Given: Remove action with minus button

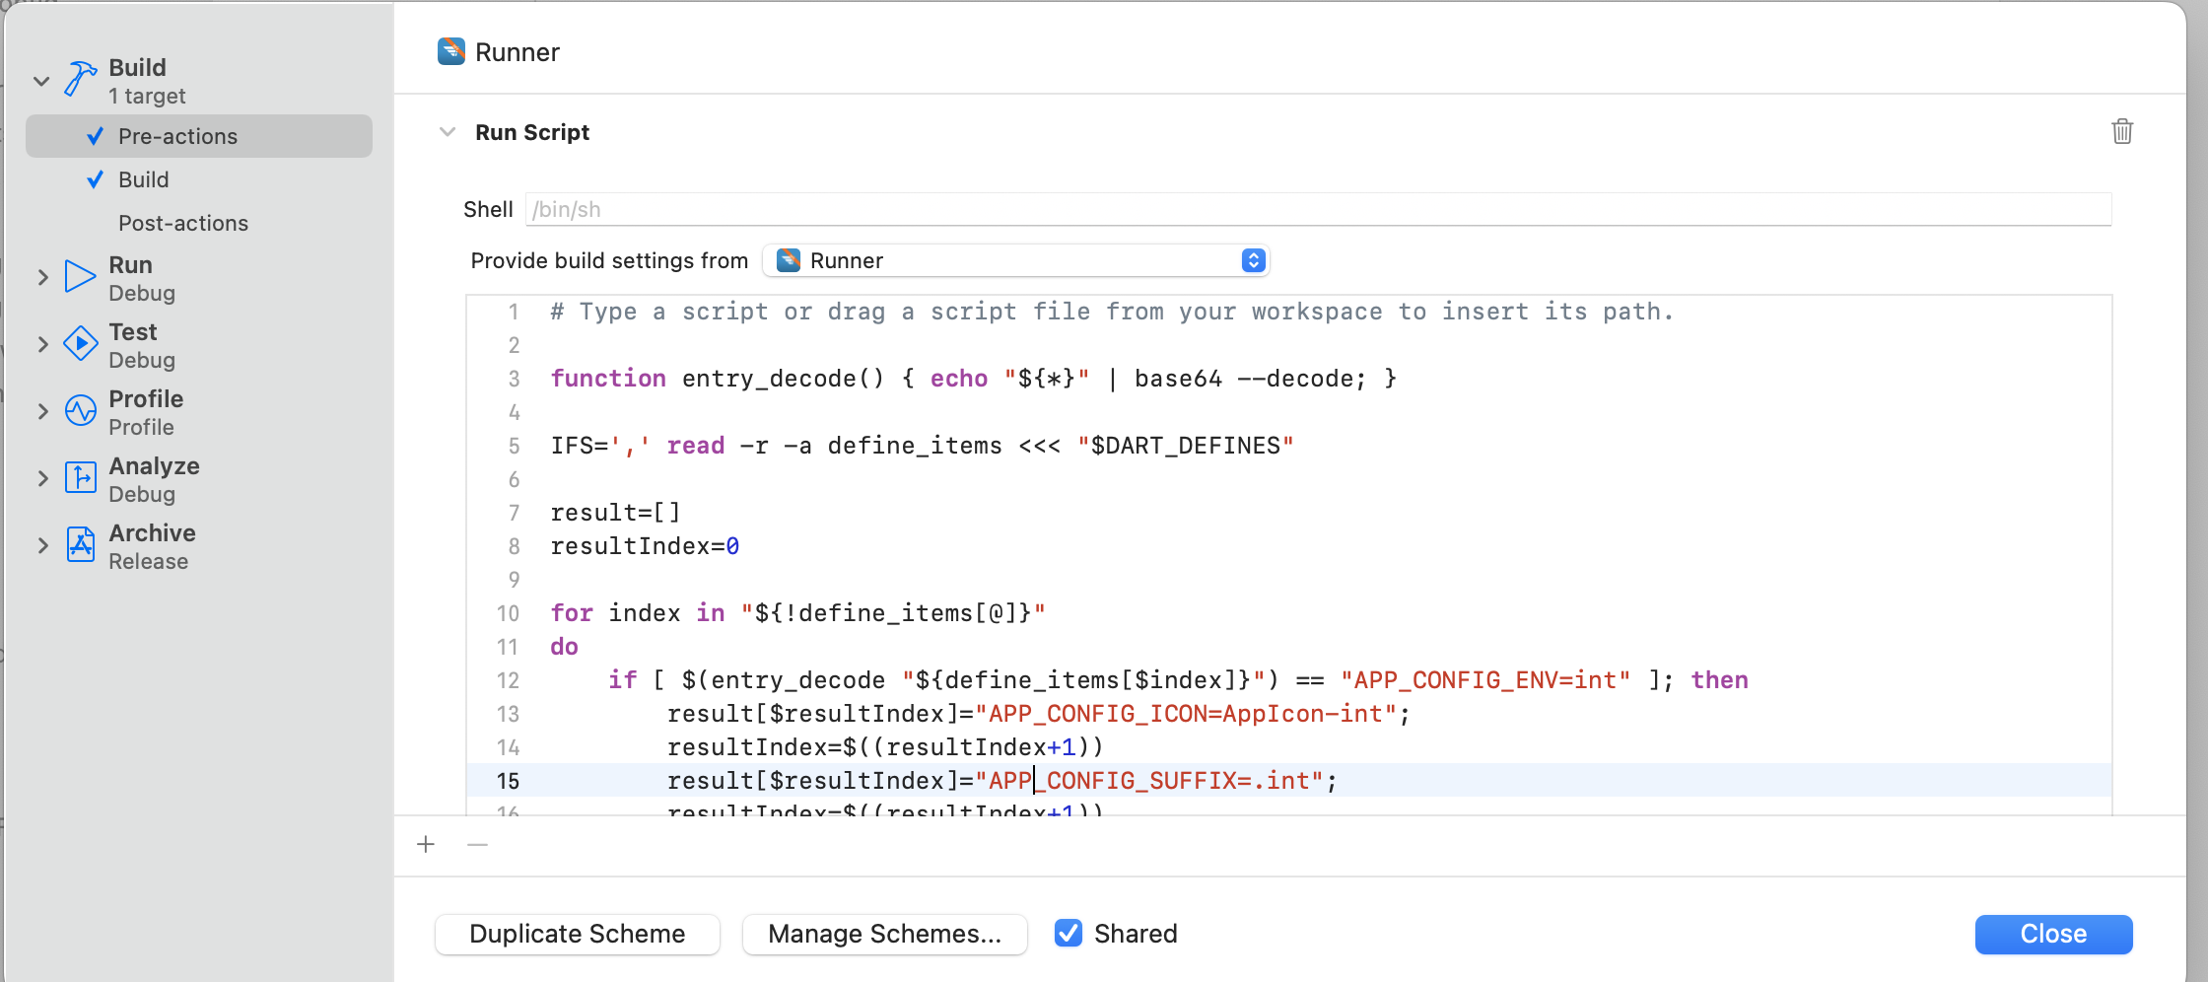Looking at the screenshot, I should click(477, 845).
